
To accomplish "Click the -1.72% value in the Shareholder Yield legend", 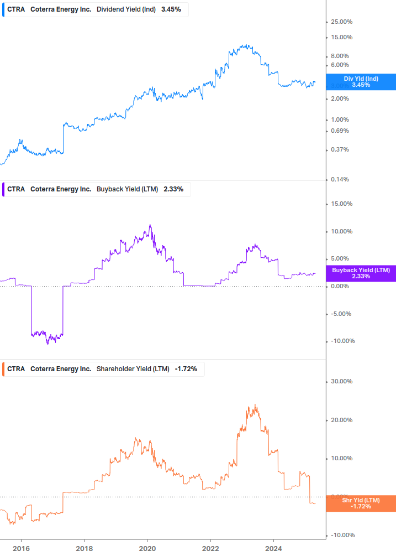I will tap(186, 369).
